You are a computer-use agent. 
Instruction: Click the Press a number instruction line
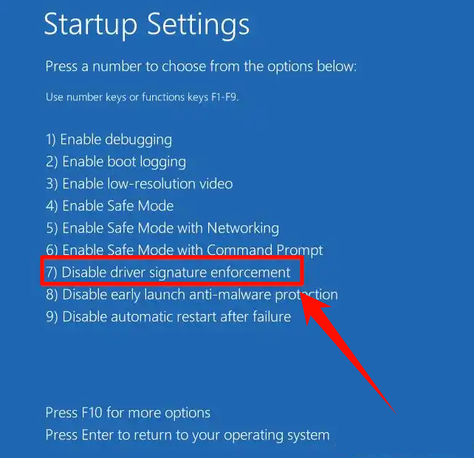(x=201, y=66)
